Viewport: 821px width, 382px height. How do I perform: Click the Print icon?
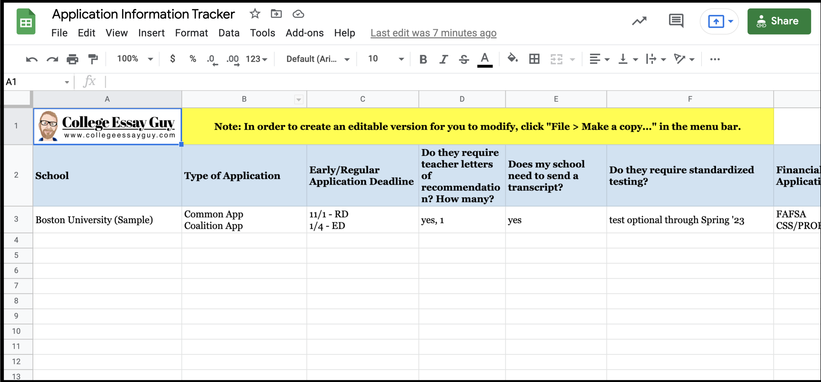click(x=72, y=59)
